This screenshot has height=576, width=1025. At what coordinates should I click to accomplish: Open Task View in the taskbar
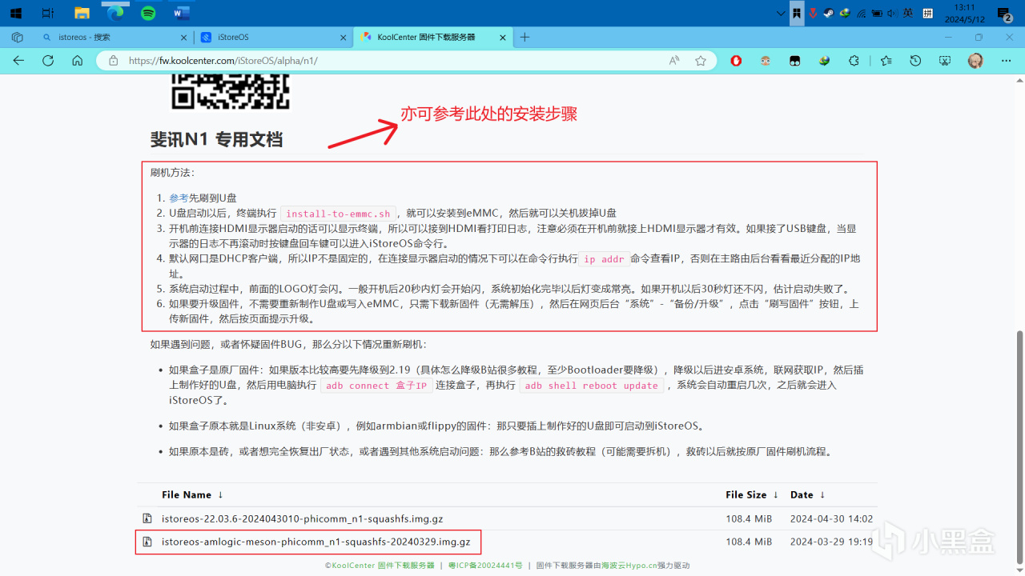(x=48, y=13)
